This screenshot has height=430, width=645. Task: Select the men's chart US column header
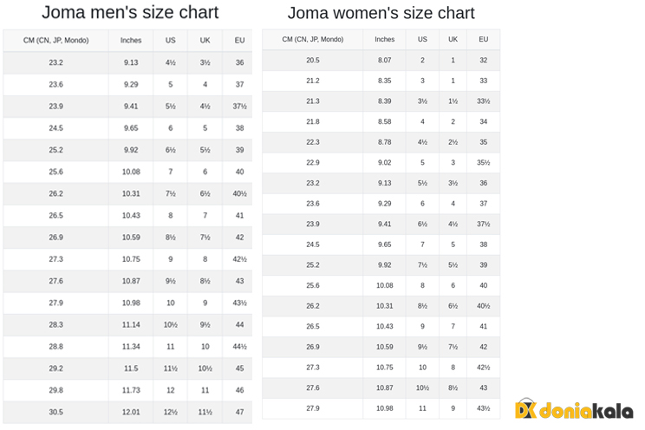pyautogui.click(x=170, y=41)
